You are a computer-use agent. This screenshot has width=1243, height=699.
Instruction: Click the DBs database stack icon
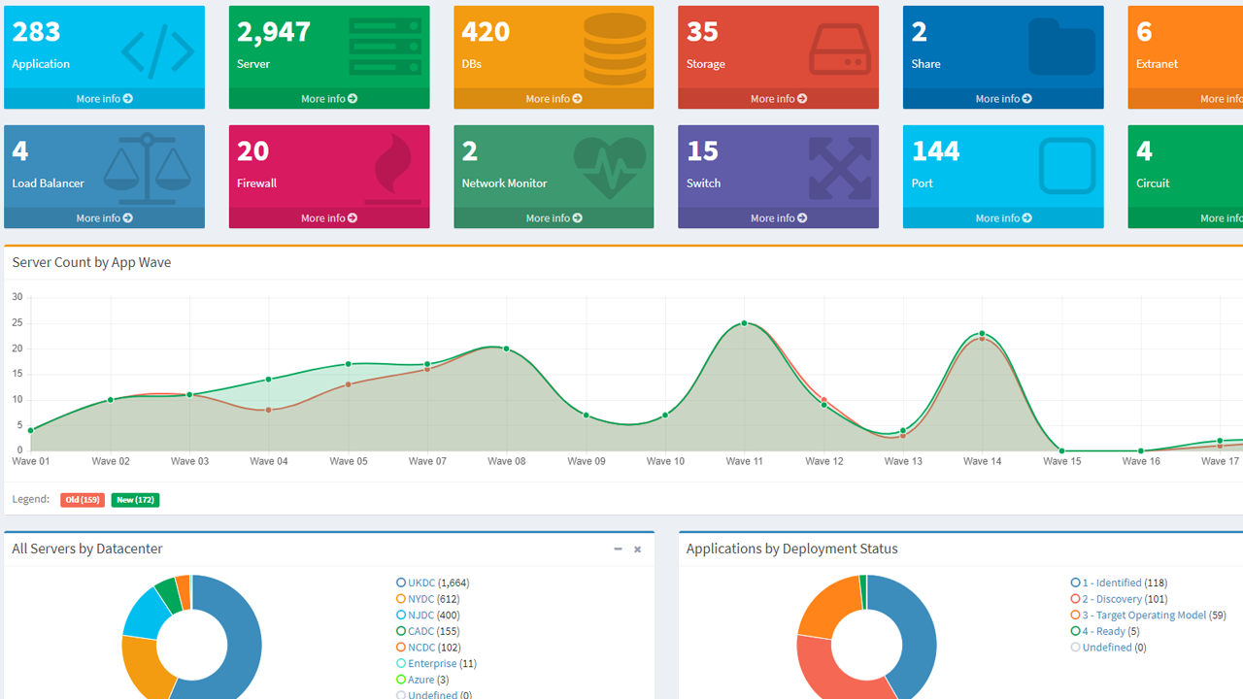click(615, 49)
